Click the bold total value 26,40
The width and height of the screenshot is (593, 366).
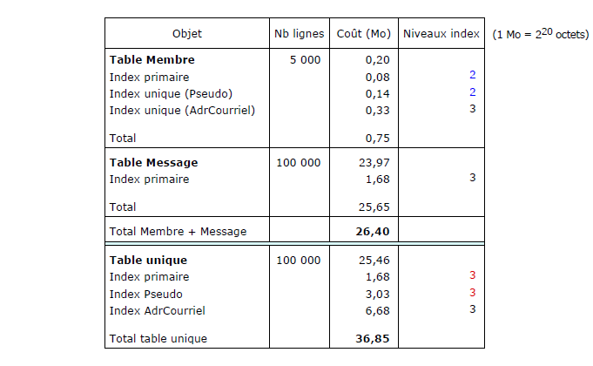tap(373, 231)
